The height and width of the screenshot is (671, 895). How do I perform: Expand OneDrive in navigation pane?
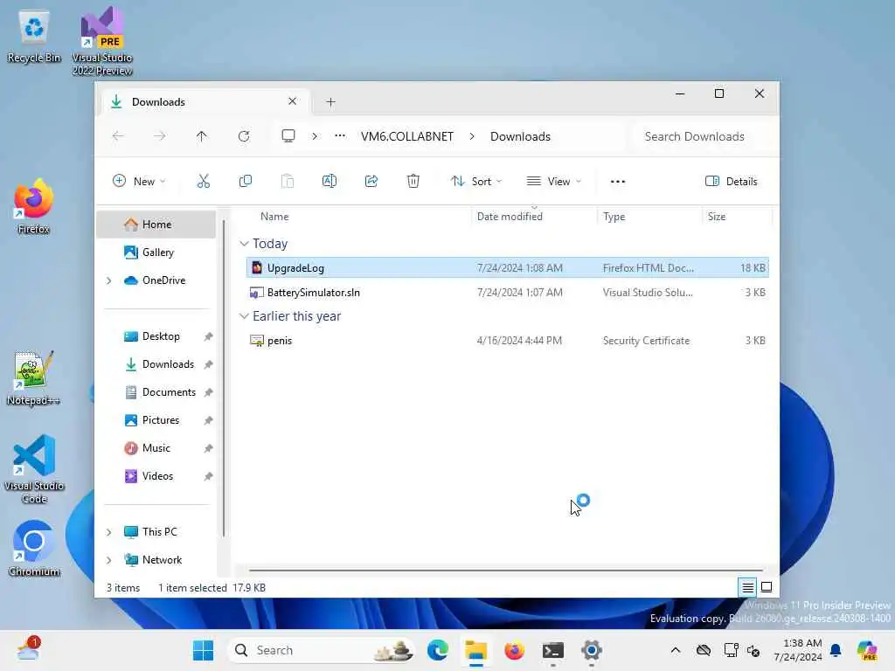[109, 280]
